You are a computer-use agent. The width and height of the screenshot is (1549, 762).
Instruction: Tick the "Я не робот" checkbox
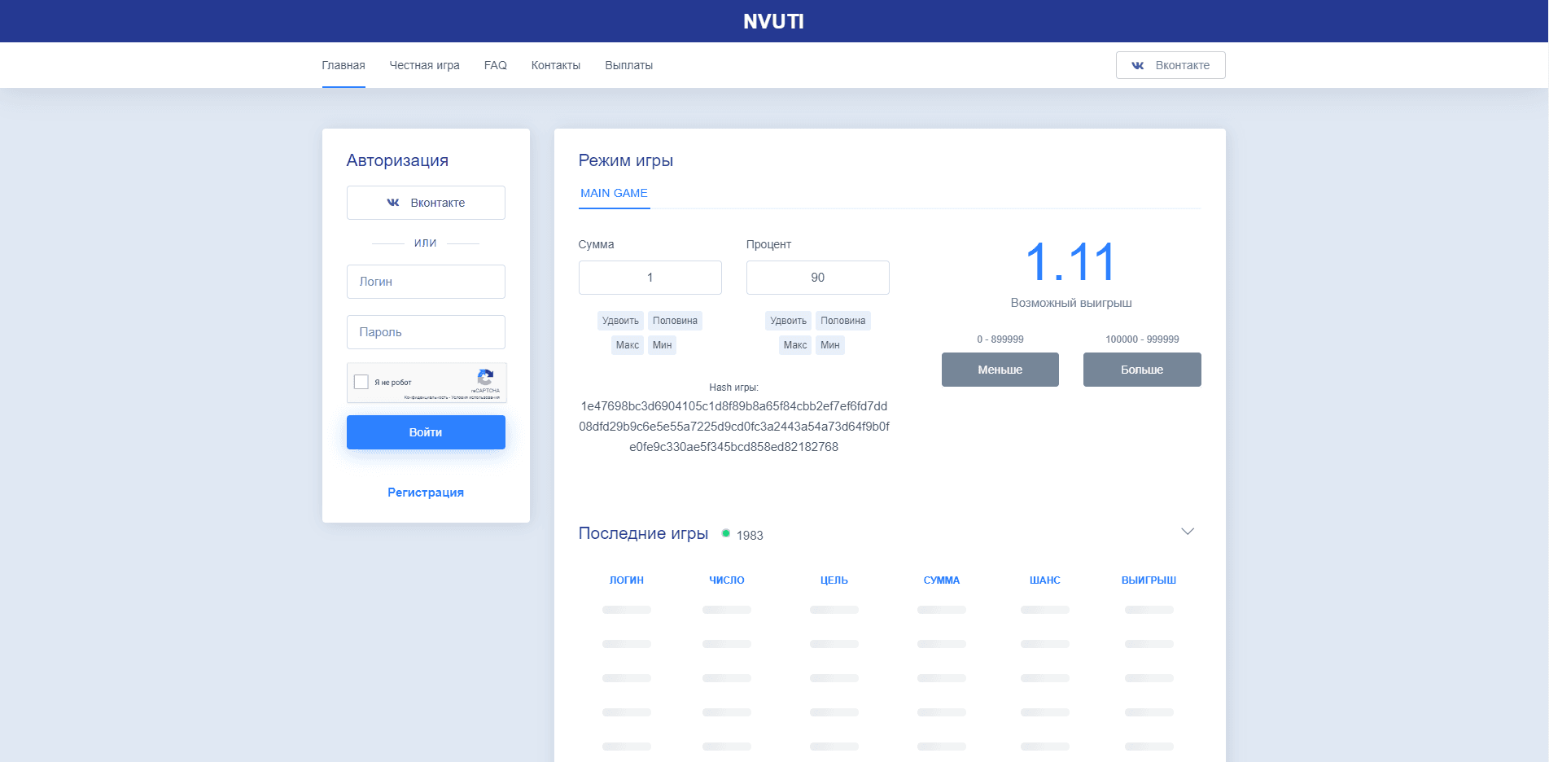361,382
